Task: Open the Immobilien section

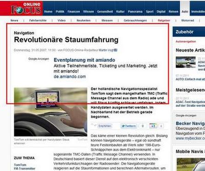Action: coord(198,12)
